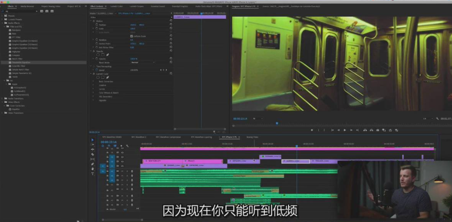Select the Type tool
This screenshot has width=452, height=222.
(93, 173)
